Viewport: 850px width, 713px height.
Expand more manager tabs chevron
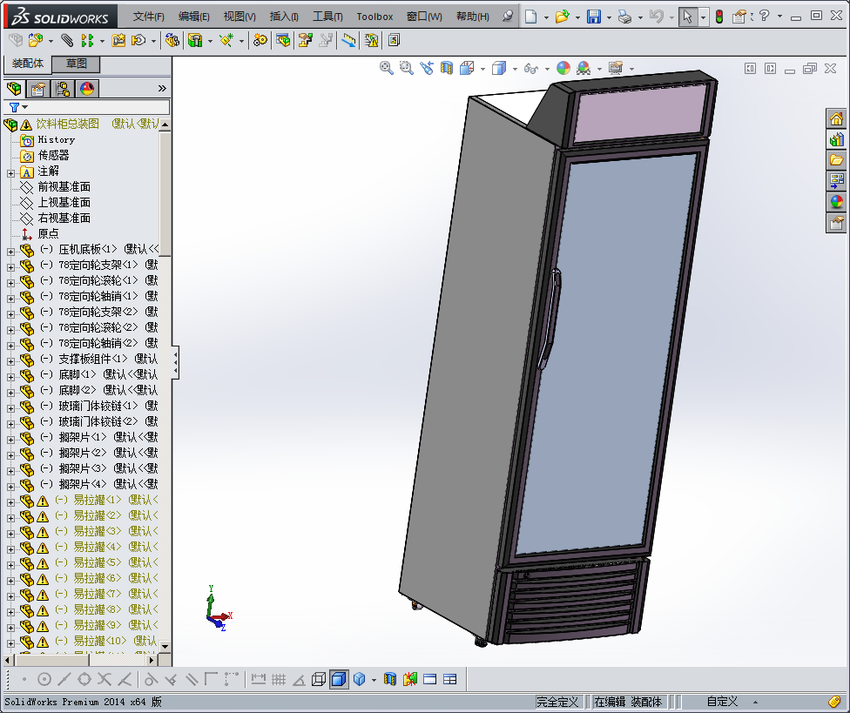click(162, 88)
